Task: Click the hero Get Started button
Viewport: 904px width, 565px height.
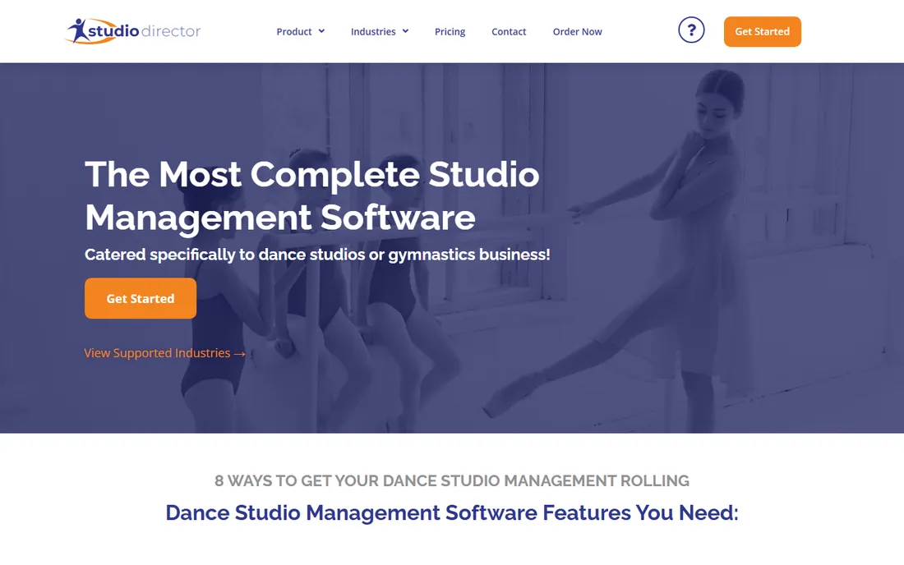Action: [140, 298]
